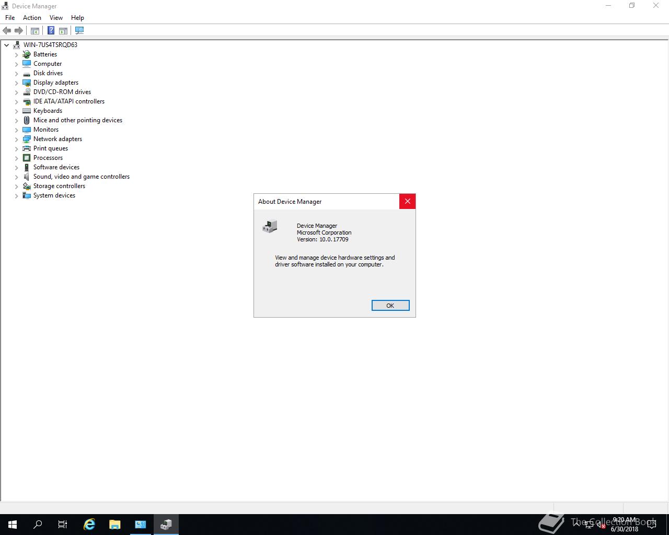
Task: Select the Computer category icon
Action: pyautogui.click(x=27, y=64)
